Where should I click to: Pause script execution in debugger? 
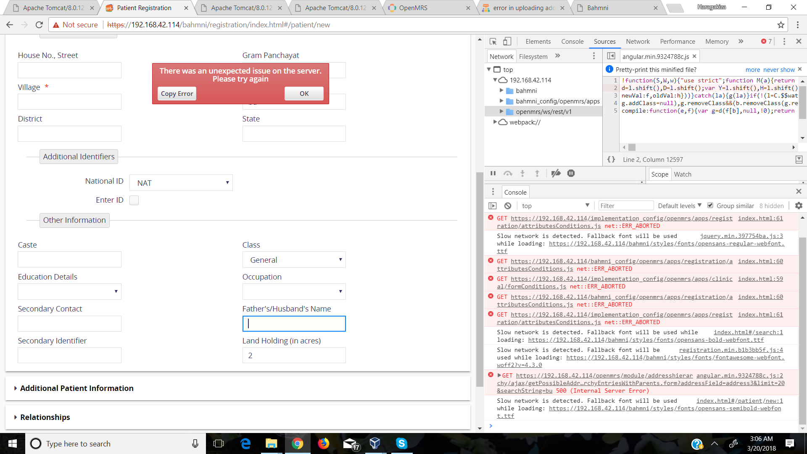coord(493,174)
